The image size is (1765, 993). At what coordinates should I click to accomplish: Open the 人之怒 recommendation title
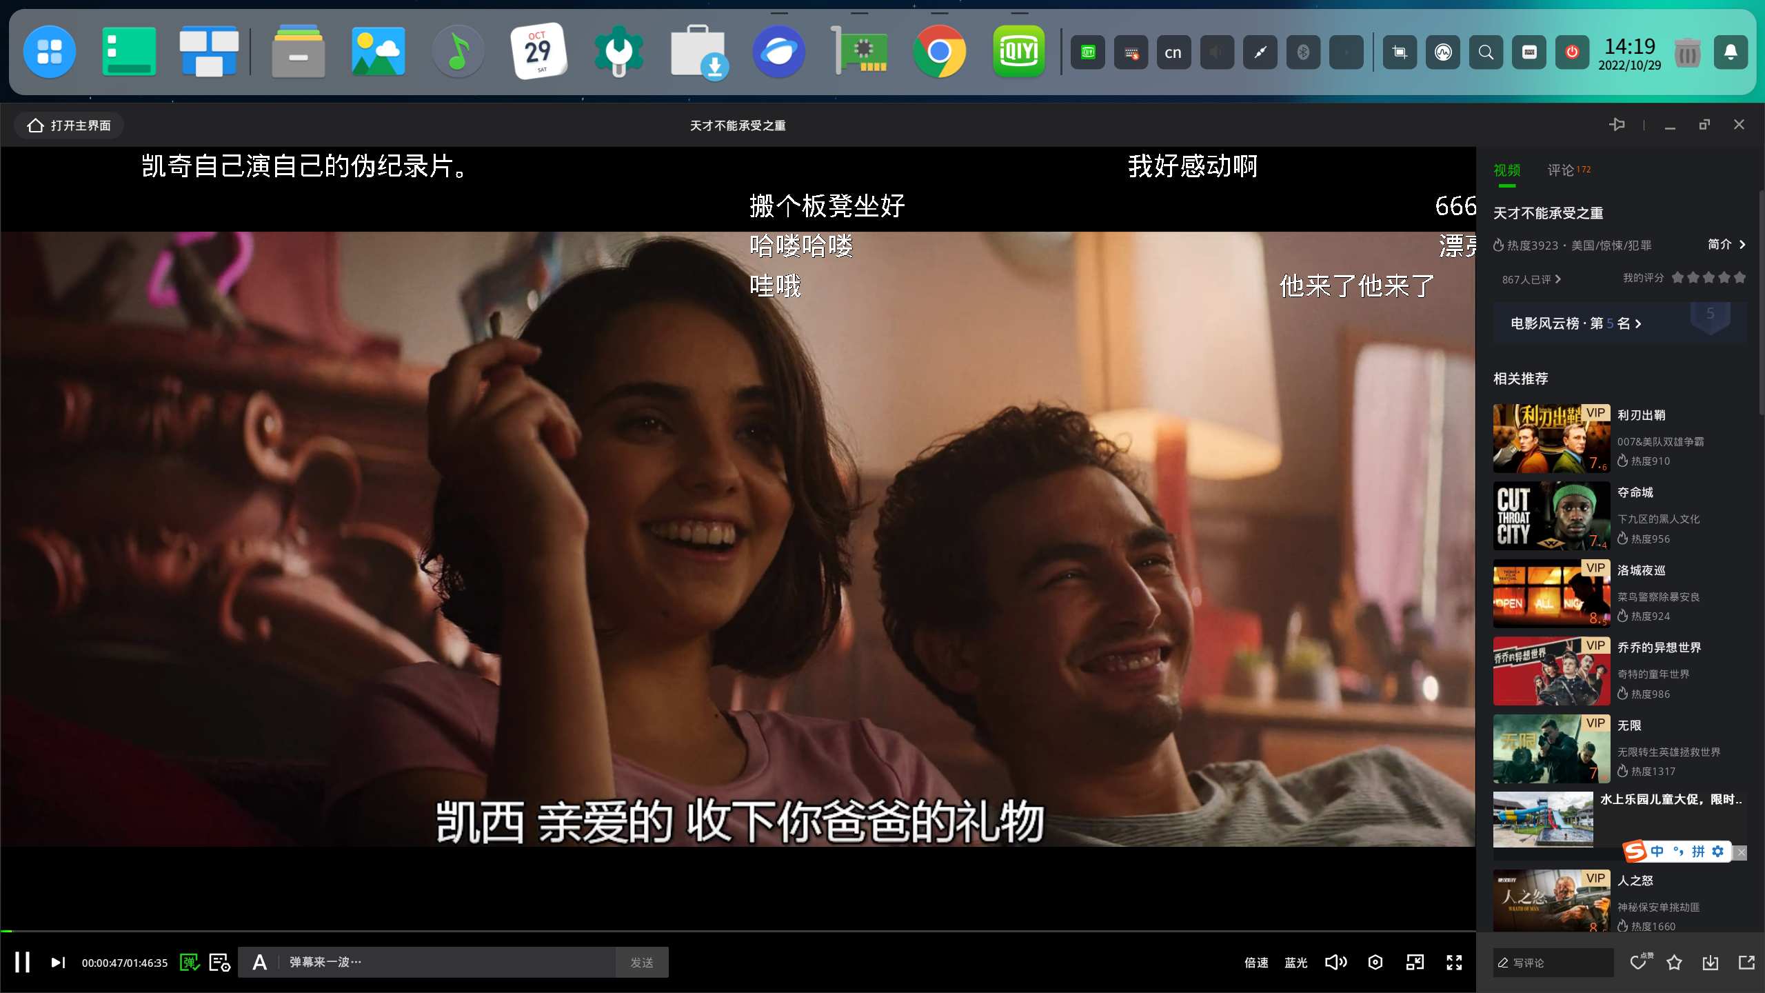1635,881
